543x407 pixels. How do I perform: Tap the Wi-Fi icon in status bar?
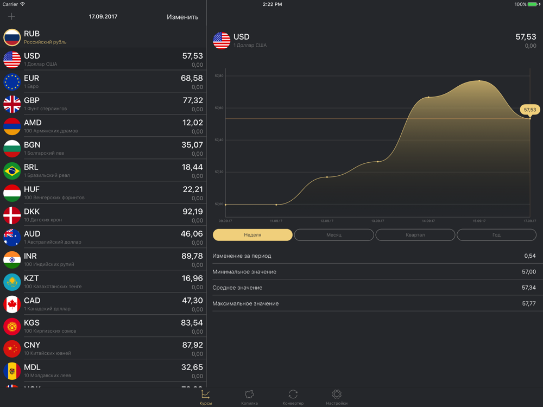point(22,4)
